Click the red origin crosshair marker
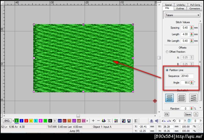 [x=155, y=101]
